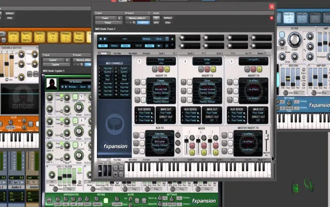This screenshot has height=207, width=330.
Task: Click load button beside Drive effect
Action: 183,82
